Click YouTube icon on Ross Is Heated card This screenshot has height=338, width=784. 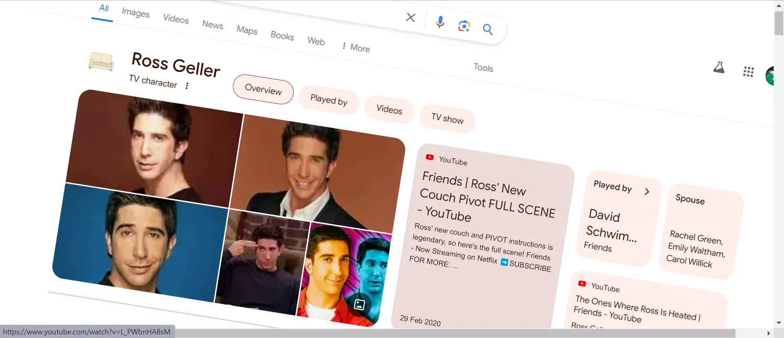coord(582,283)
